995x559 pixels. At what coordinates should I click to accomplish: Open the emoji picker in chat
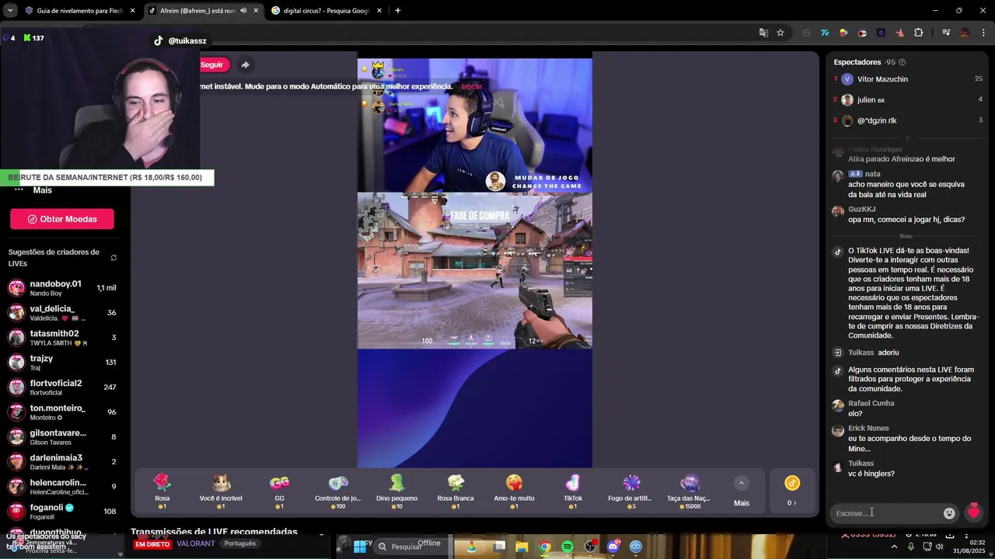[949, 513]
